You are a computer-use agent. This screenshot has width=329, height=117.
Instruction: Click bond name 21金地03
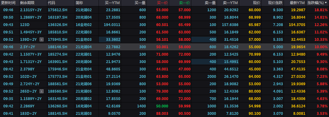pos(84,39)
